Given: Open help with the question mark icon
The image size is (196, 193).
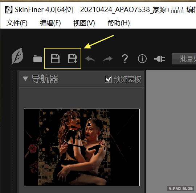Looking at the screenshot, I should click(x=125, y=59).
